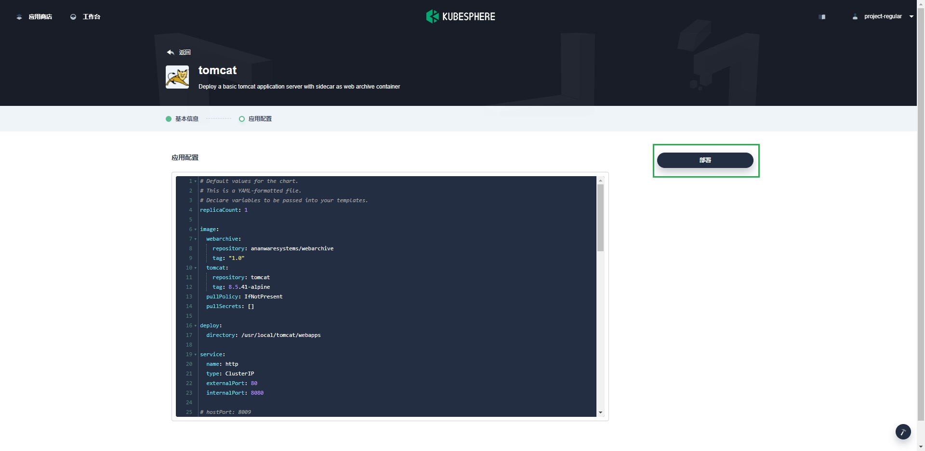Click the tag value "1.0"

point(237,258)
